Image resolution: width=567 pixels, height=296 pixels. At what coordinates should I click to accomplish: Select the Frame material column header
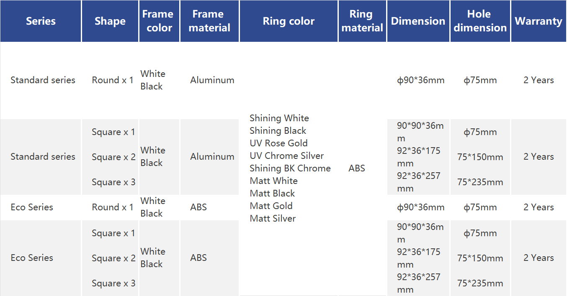point(209,21)
